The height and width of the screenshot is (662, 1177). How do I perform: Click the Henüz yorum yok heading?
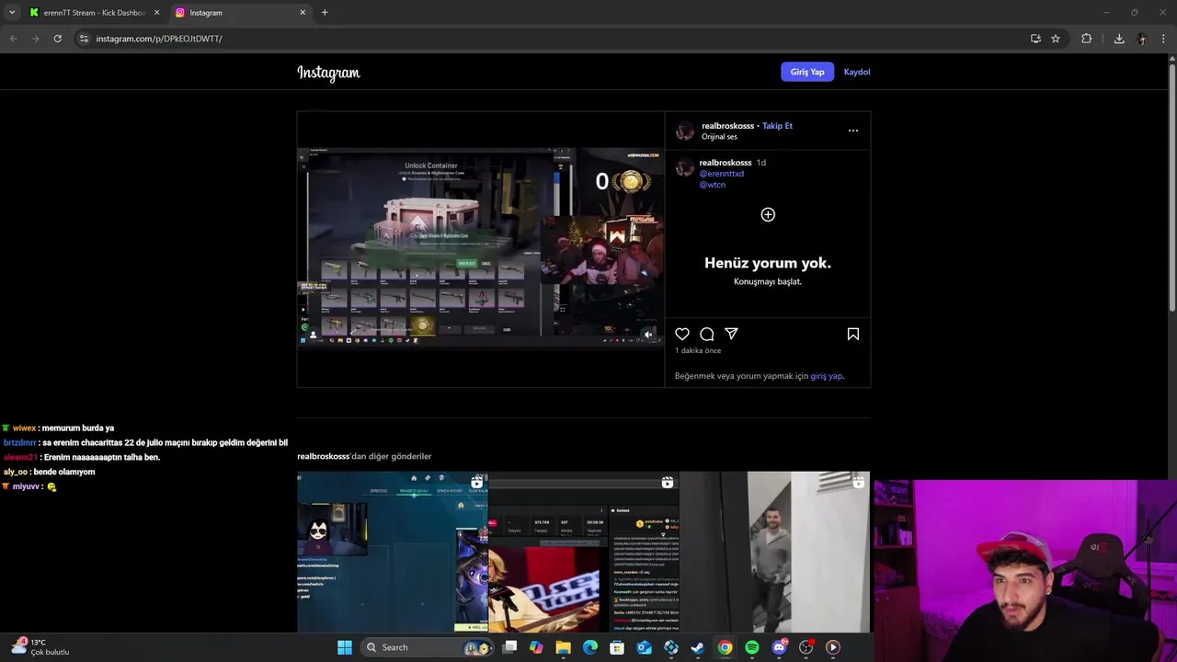[768, 263]
